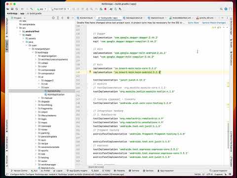Click the junit testImplementation line
Screen dimensions: 237x178
point(119,80)
